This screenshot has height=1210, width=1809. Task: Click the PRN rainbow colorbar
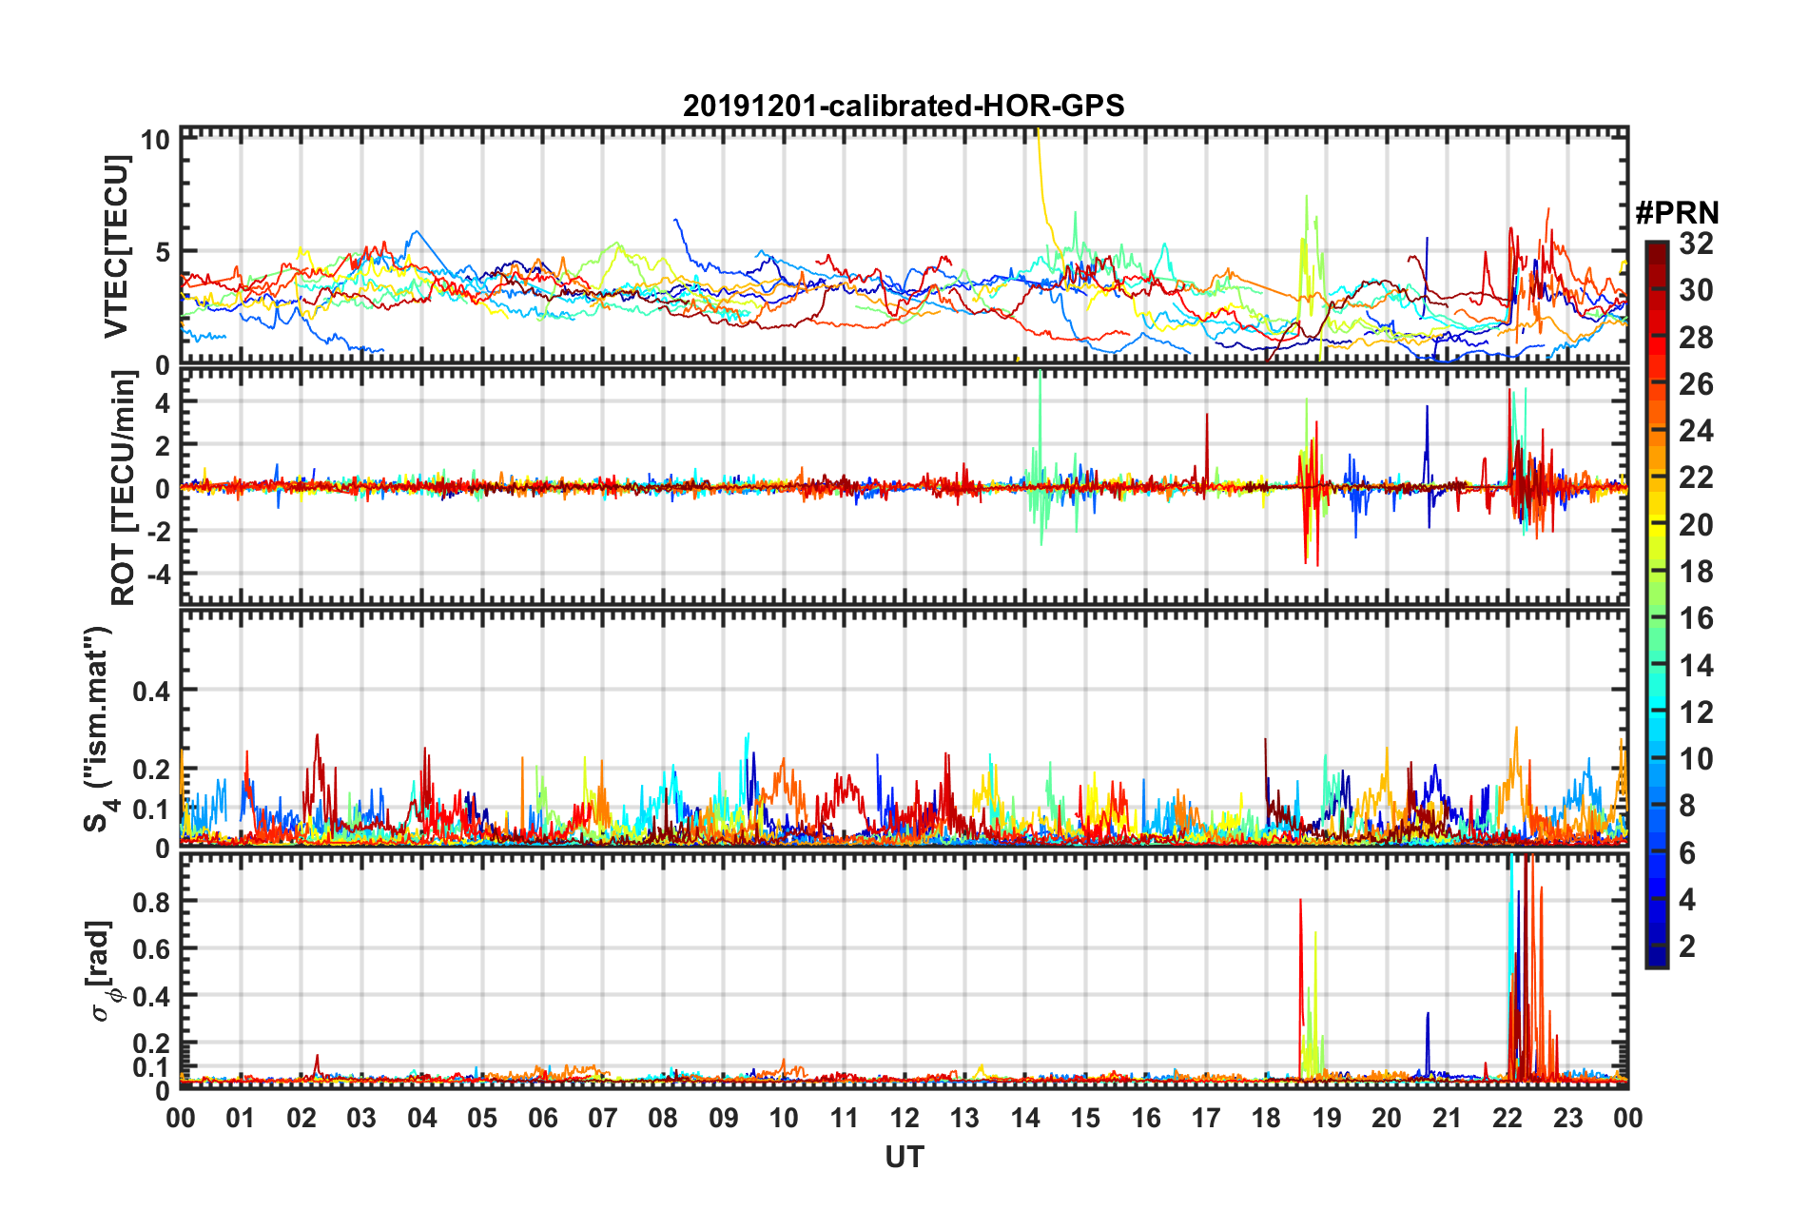1657,604
